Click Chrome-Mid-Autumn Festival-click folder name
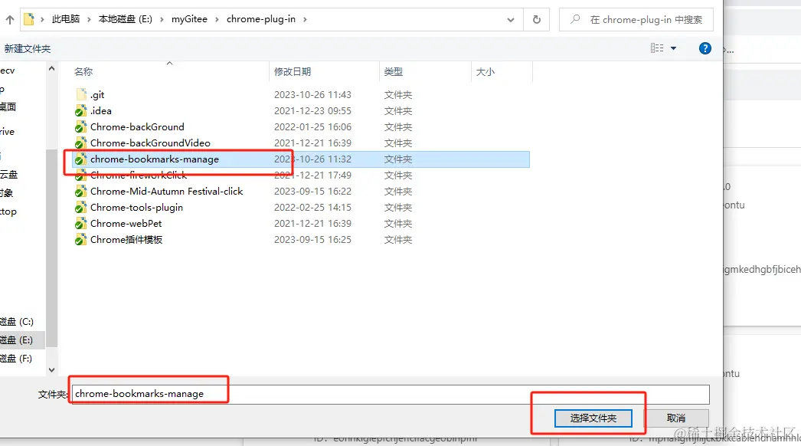The width and height of the screenshot is (801, 446). 166,192
